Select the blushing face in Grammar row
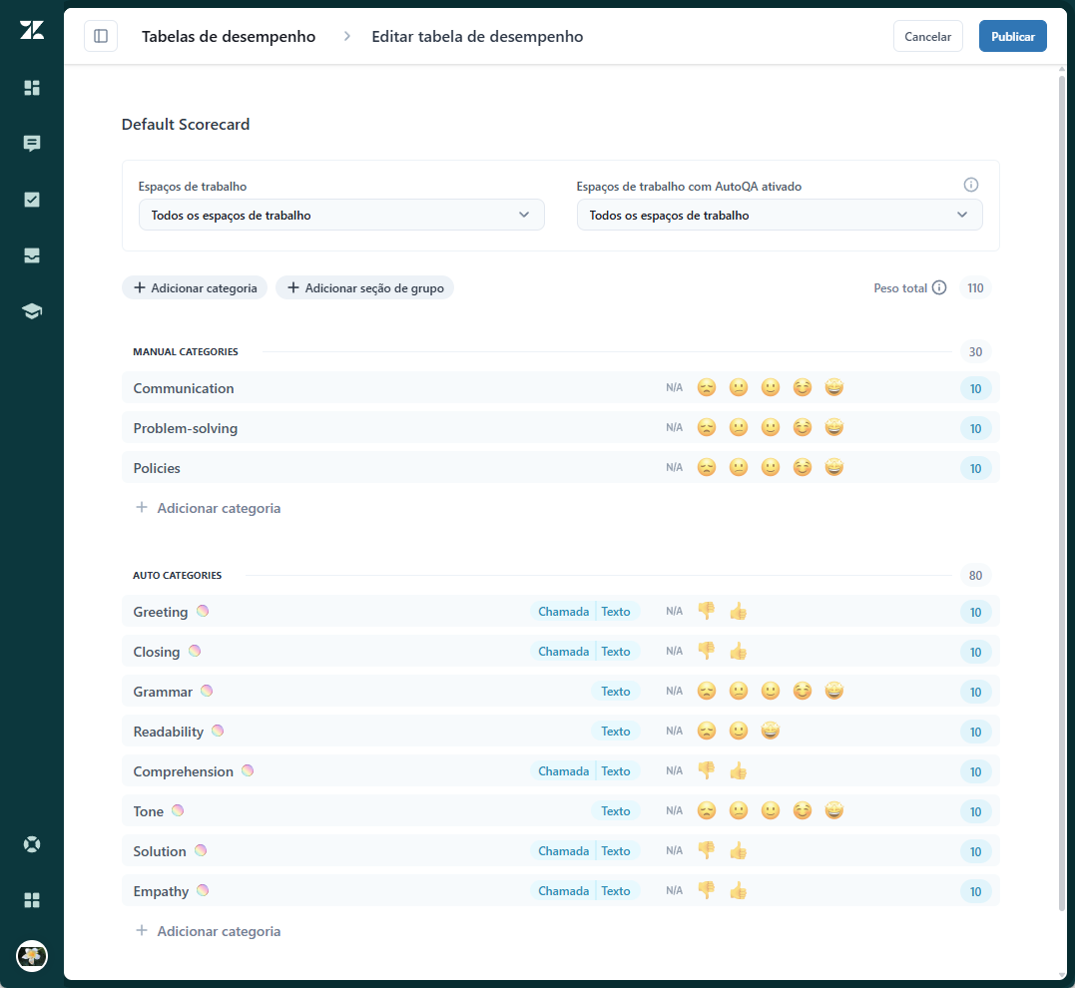This screenshot has width=1075, height=988. (803, 691)
